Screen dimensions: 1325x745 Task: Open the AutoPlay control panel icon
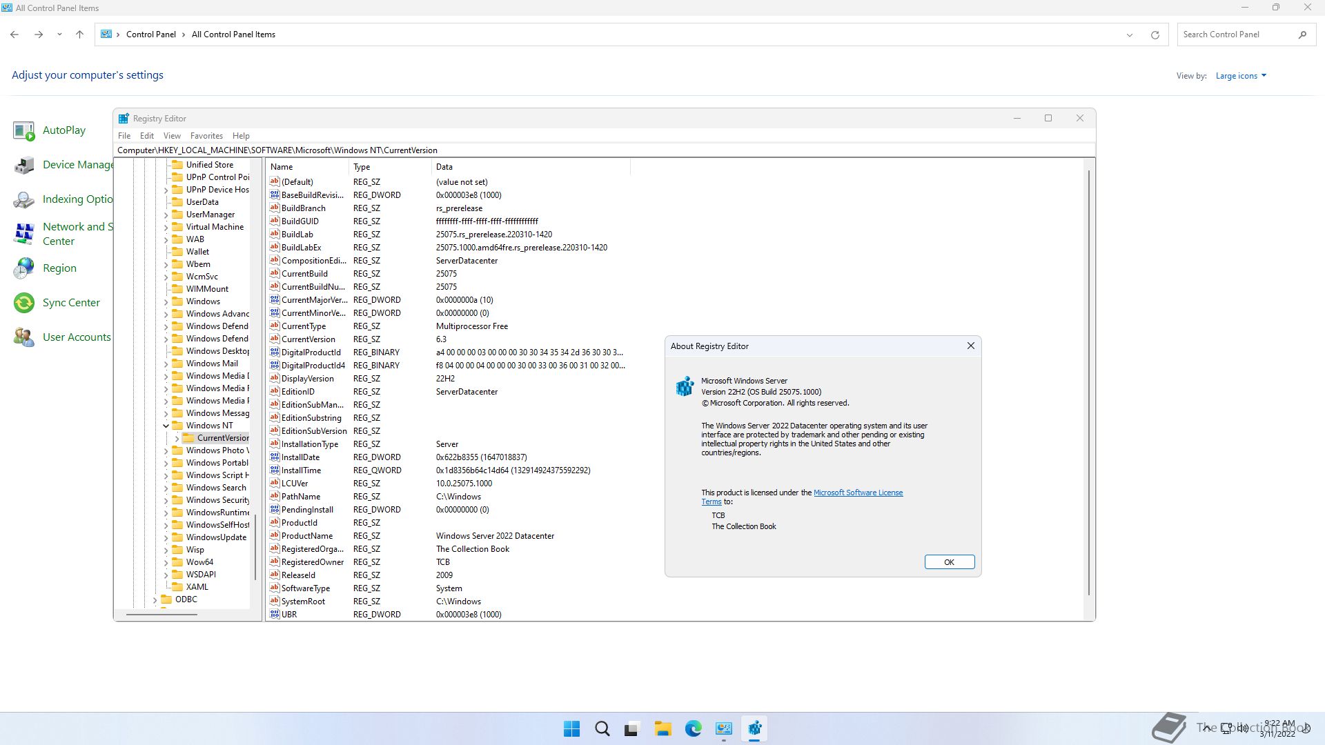coord(23,130)
